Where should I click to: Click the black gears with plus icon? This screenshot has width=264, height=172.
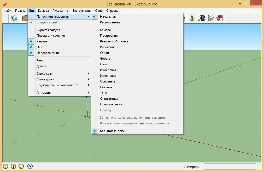202,18
